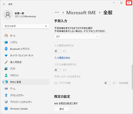Click the search magnifier icon
Screen dimensions: 133x114
pyautogui.click(x=46, y=26)
